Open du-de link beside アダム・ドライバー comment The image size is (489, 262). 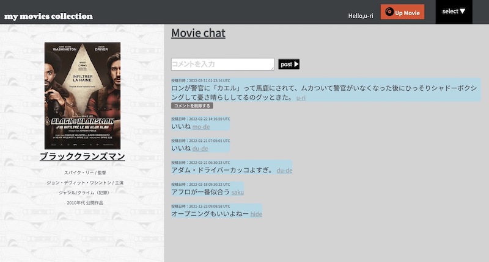click(x=284, y=171)
